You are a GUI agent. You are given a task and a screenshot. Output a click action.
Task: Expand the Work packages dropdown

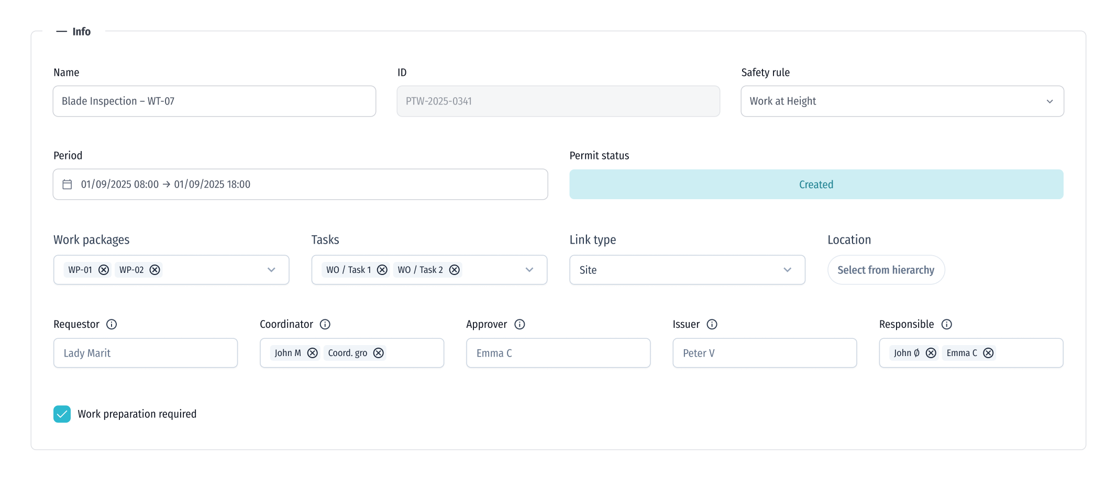[271, 270]
